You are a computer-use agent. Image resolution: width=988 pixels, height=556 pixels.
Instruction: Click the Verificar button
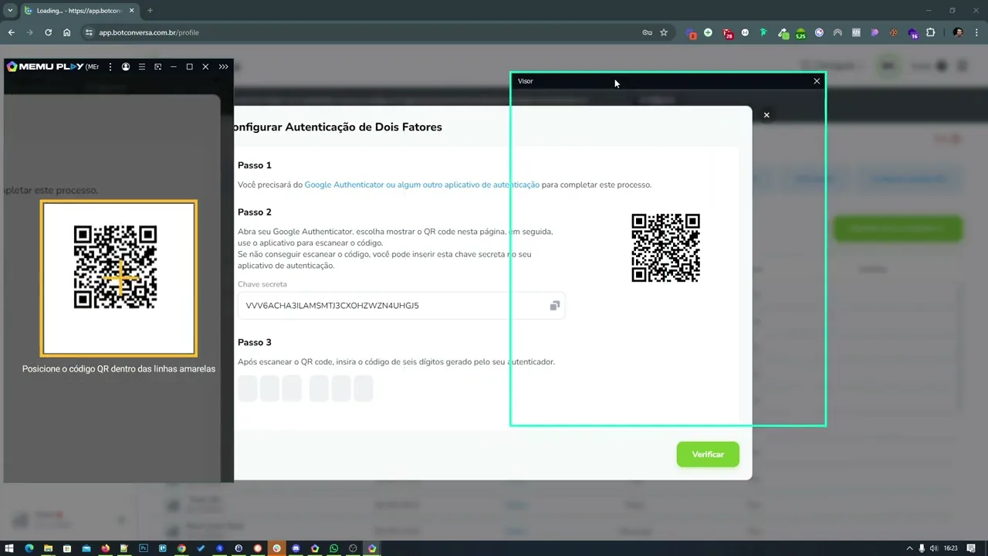tap(708, 454)
